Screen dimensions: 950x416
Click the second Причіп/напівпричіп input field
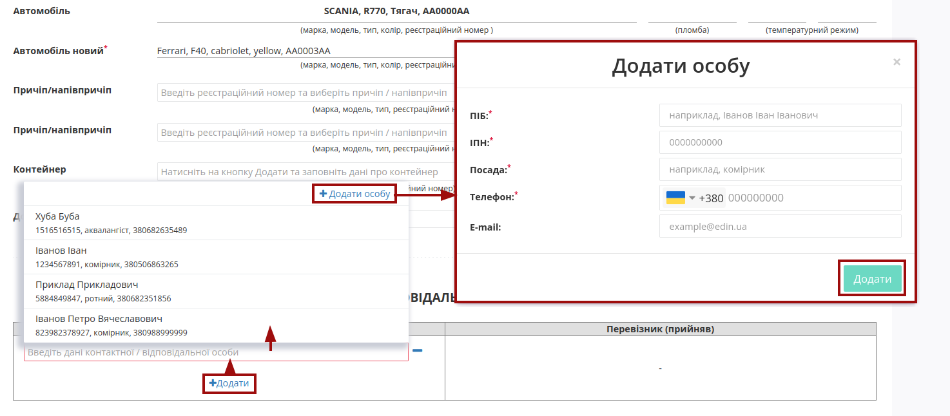pyautogui.click(x=306, y=133)
